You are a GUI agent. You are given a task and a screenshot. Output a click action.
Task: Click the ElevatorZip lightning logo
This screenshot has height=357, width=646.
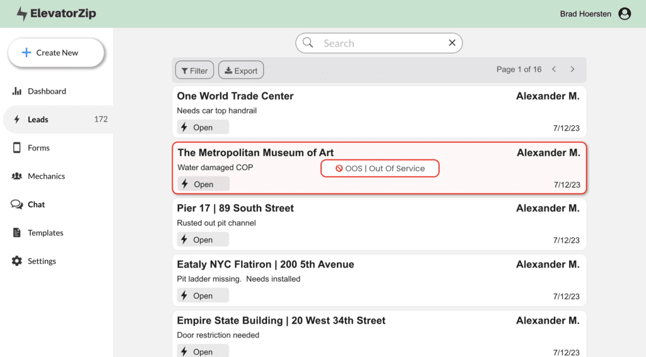22,14
